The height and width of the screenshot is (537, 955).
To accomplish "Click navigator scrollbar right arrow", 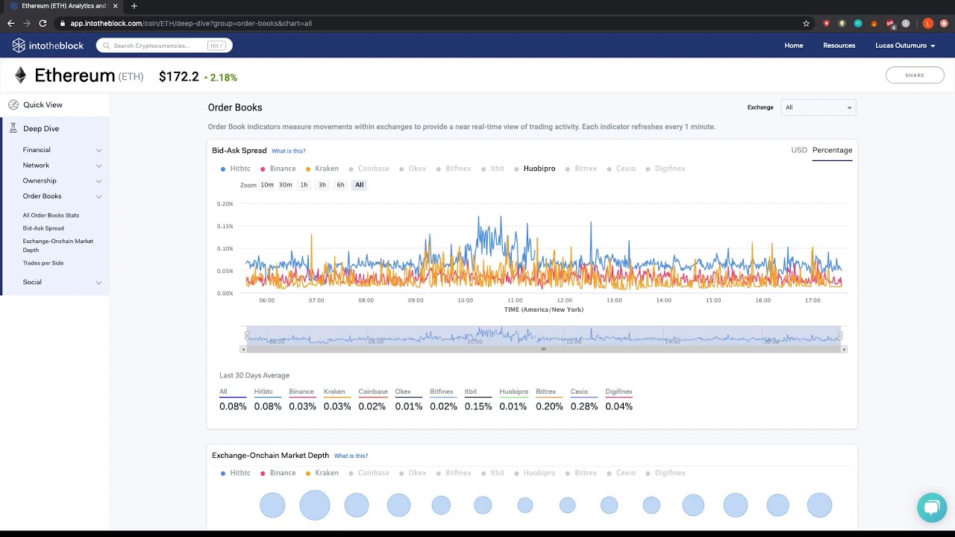I will pyautogui.click(x=844, y=349).
